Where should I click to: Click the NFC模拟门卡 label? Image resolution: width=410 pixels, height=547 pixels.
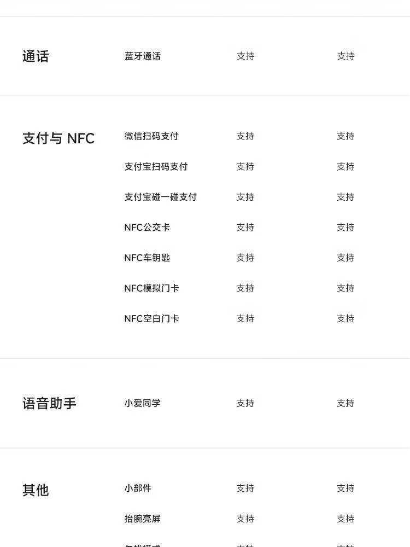click(x=151, y=288)
